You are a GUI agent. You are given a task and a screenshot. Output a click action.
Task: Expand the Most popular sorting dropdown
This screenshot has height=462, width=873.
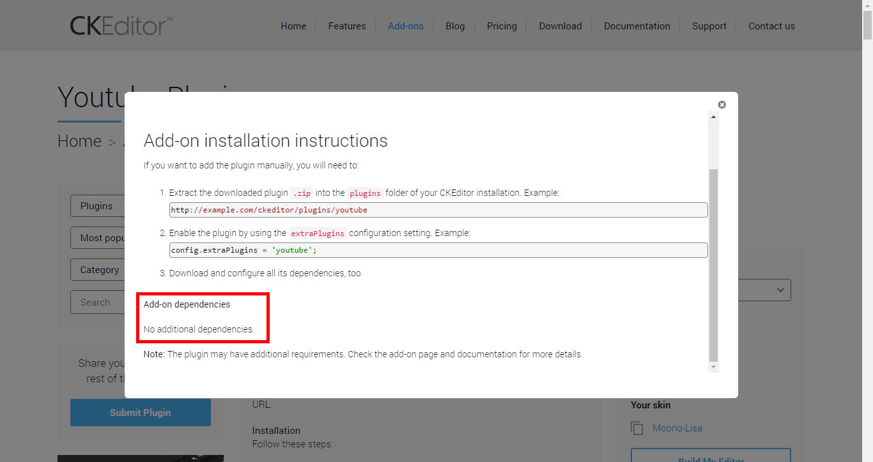(x=97, y=238)
